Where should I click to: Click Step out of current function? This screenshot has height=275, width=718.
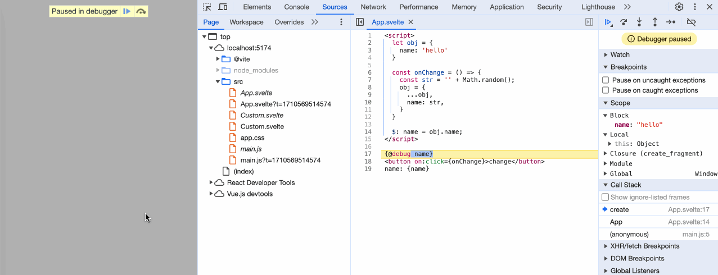655,22
